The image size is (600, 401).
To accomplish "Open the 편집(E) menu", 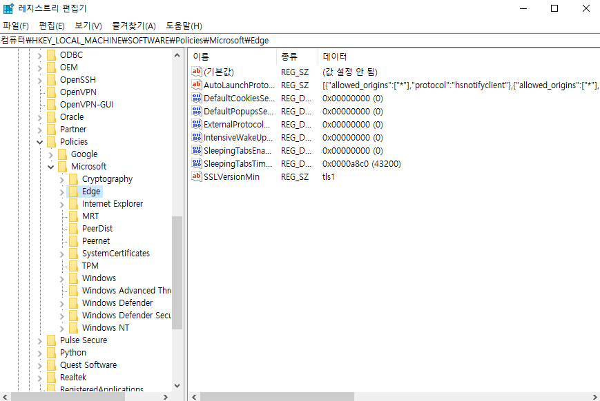I will 52,25.
